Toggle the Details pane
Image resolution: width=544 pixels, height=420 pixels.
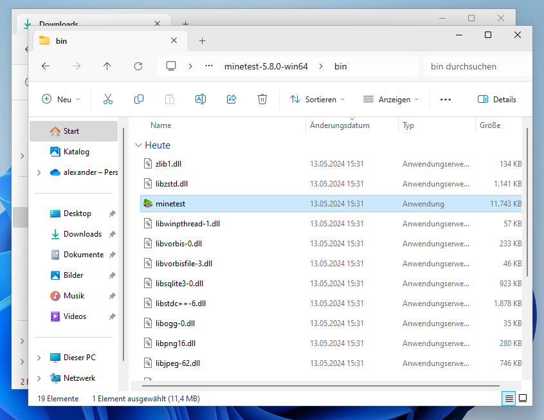[x=497, y=99]
